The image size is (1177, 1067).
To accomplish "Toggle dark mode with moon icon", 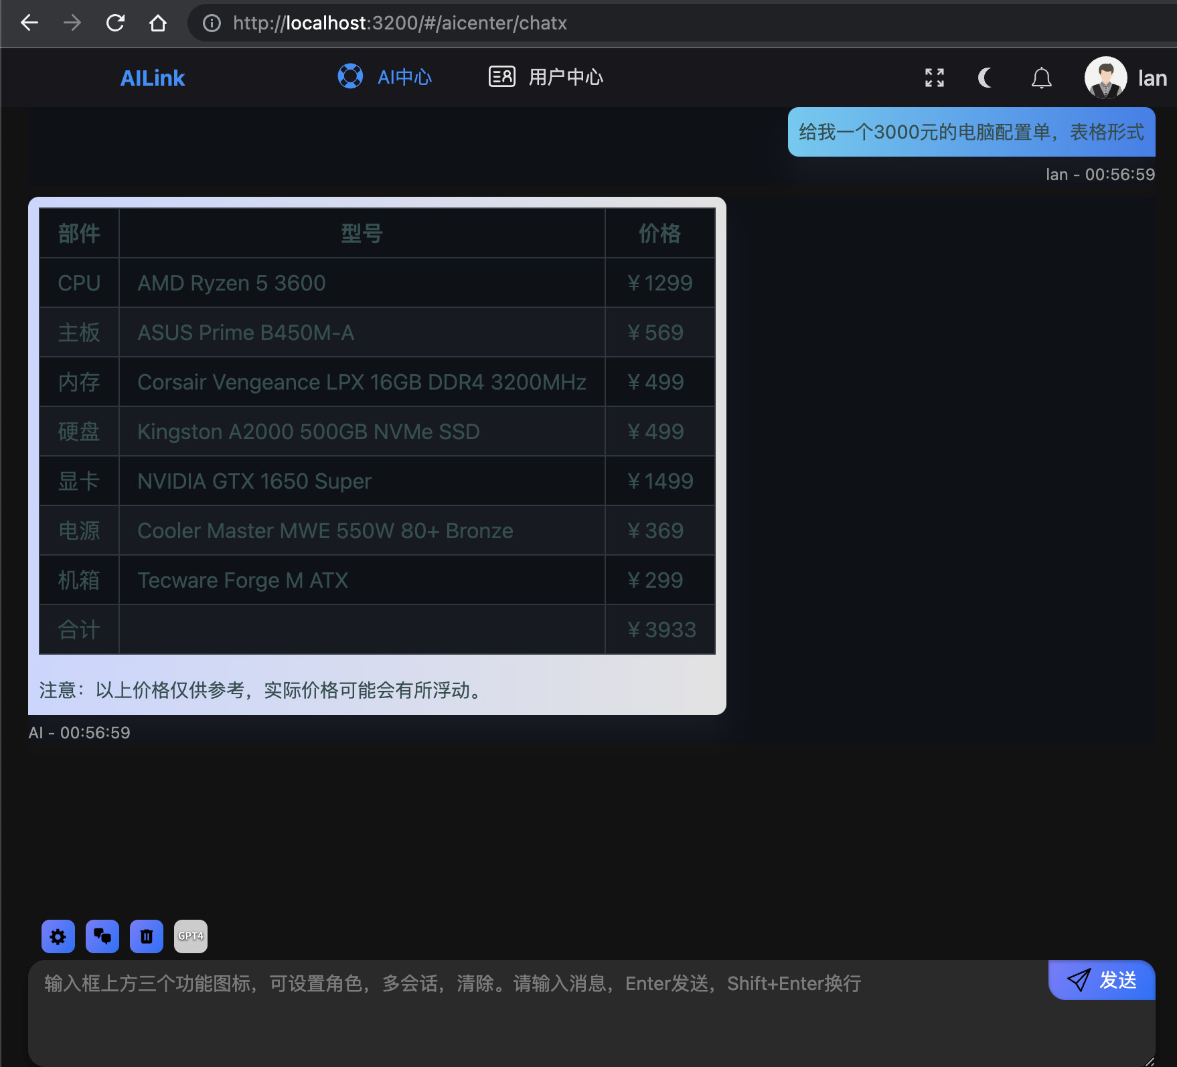I will [985, 78].
